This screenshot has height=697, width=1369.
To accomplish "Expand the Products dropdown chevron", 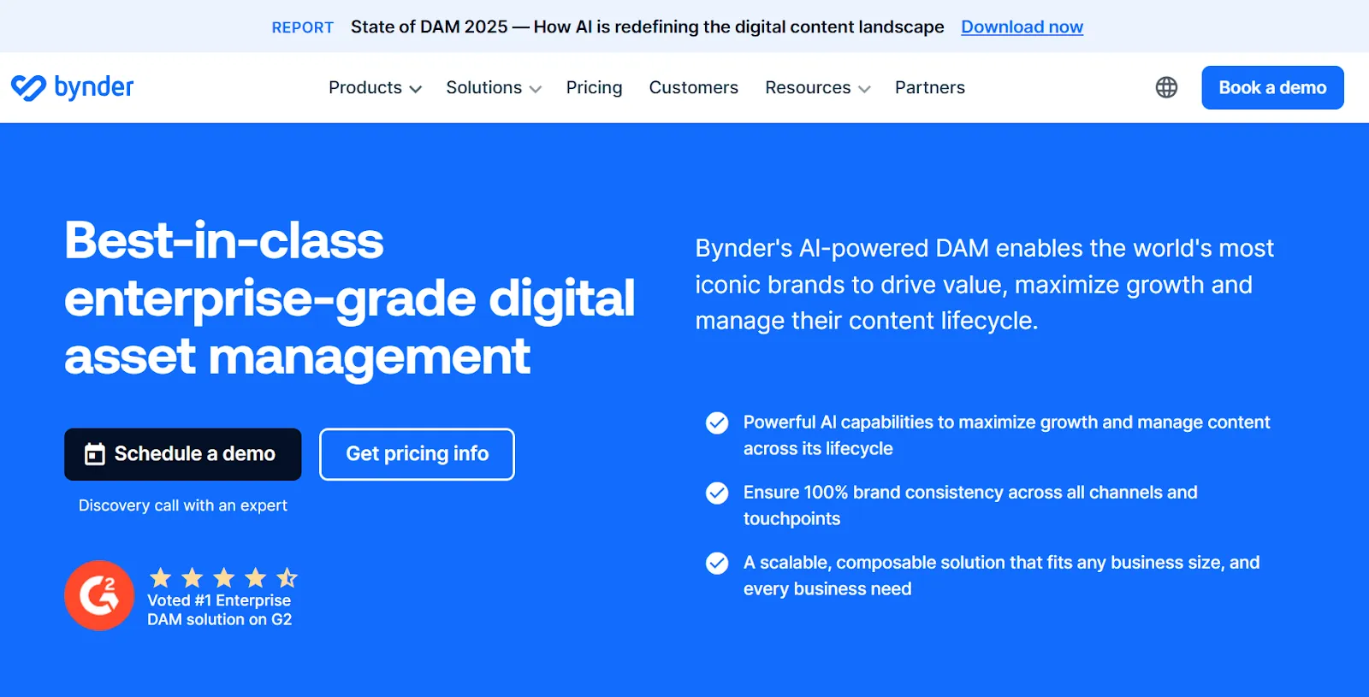I will pyautogui.click(x=416, y=89).
